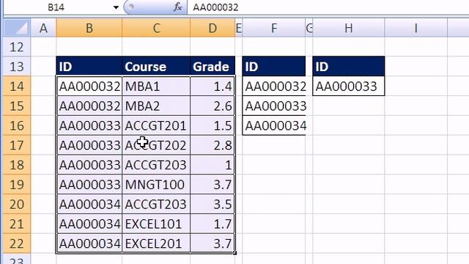Select cell with ACCGT202
Screen dimensions: 469x264
pos(156,145)
